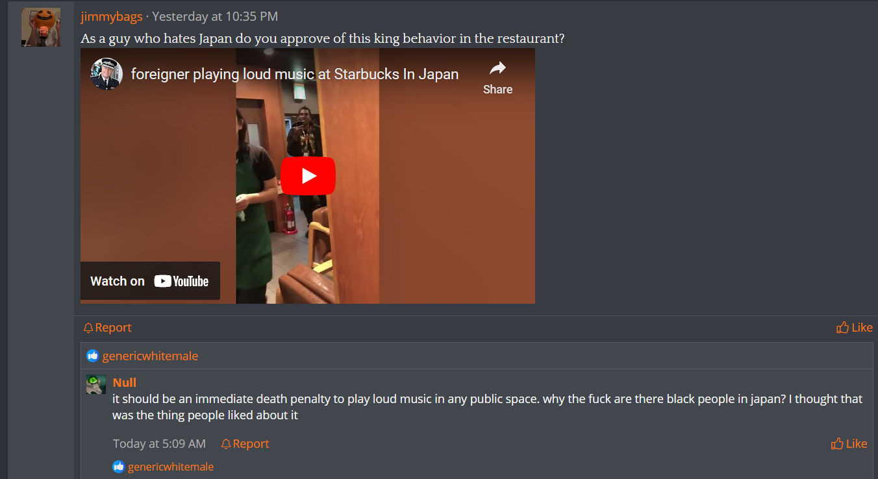This screenshot has height=479, width=878.
Task: Like jimmybags' post
Action: coord(855,328)
